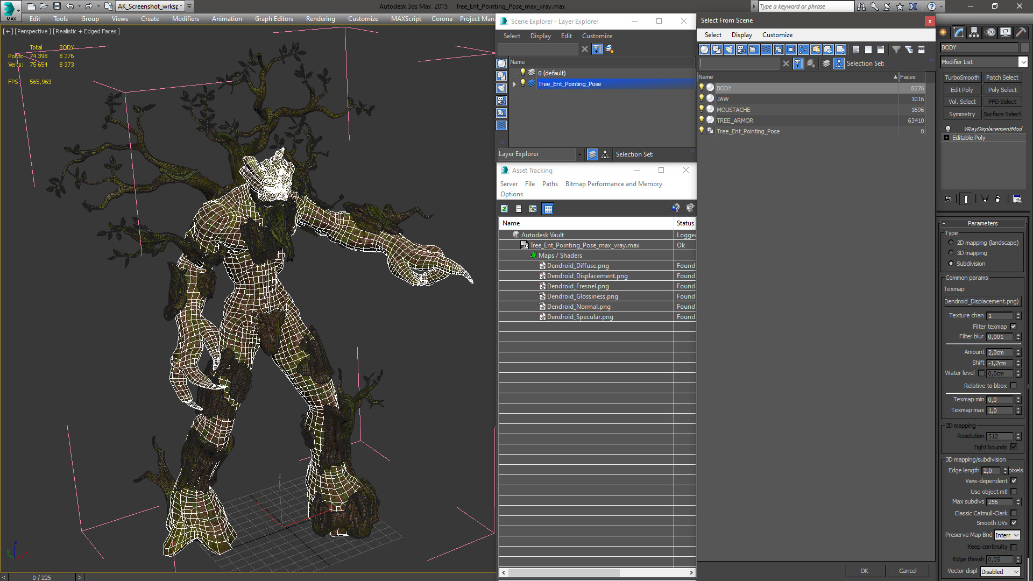Image resolution: width=1033 pixels, height=581 pixels.
Task: Toggle Display Space Warps filter icon
Action: point(766,49)
